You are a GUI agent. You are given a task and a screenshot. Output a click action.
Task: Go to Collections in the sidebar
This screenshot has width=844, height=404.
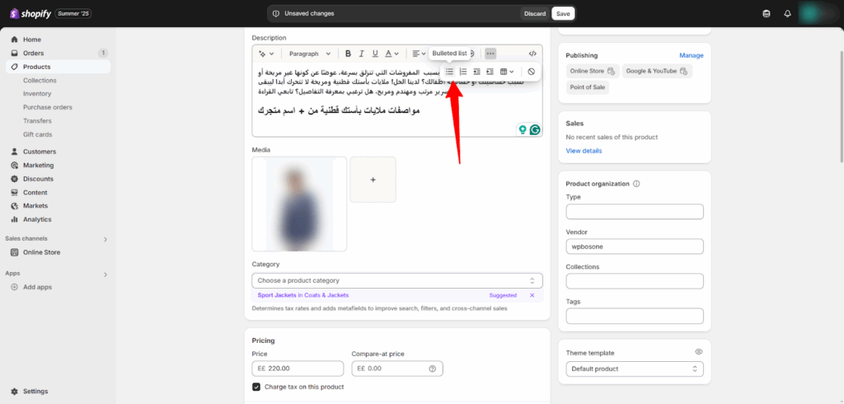point(40,81)
